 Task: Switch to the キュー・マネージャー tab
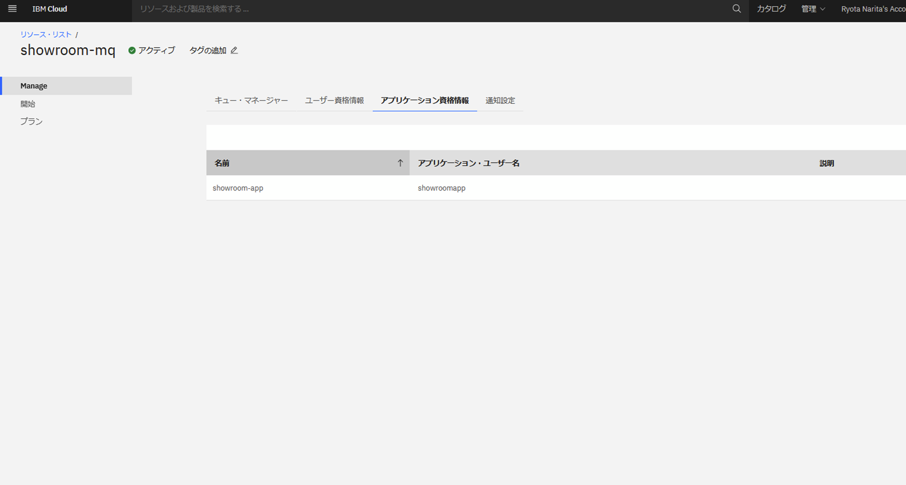click(251, 100)
